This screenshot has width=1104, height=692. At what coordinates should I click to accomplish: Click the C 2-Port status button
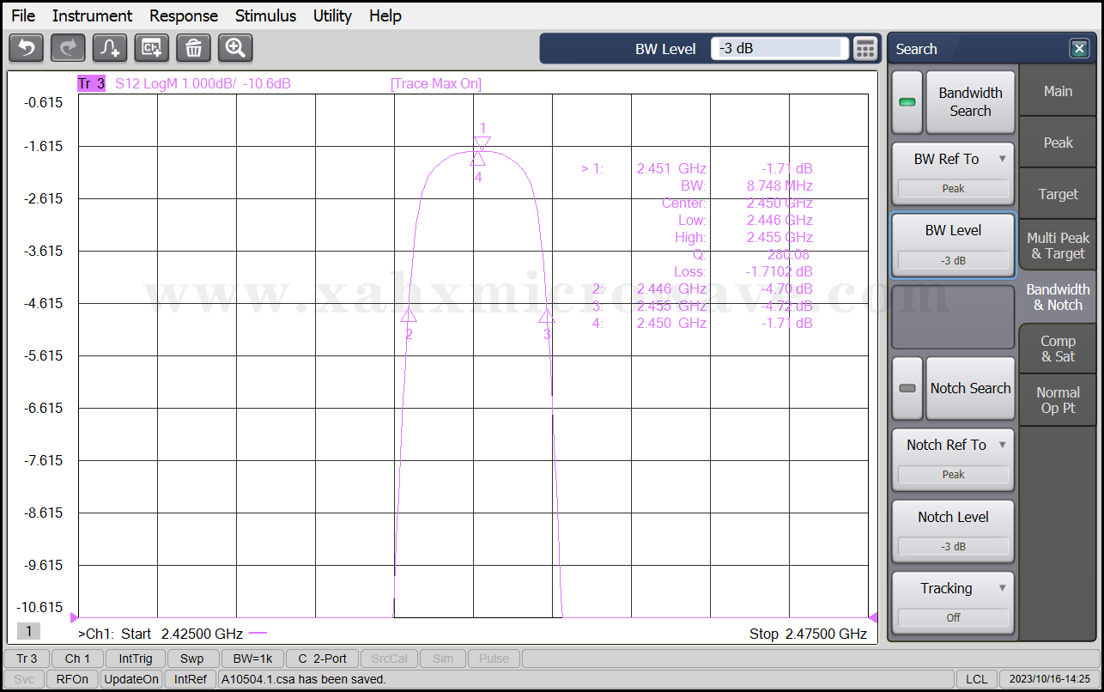pyautogui.click(x=322, y=659)
